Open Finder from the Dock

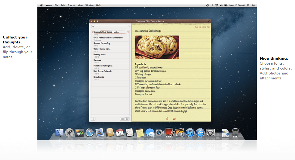[x=59, y=133]
